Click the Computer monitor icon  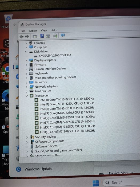[x=31, y=47]
